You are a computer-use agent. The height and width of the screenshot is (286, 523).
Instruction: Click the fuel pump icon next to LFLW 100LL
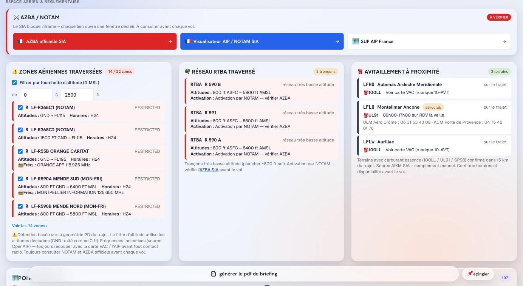click(365, 150)
